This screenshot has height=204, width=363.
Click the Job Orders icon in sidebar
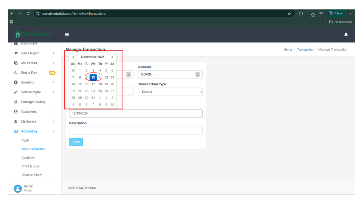16,63
